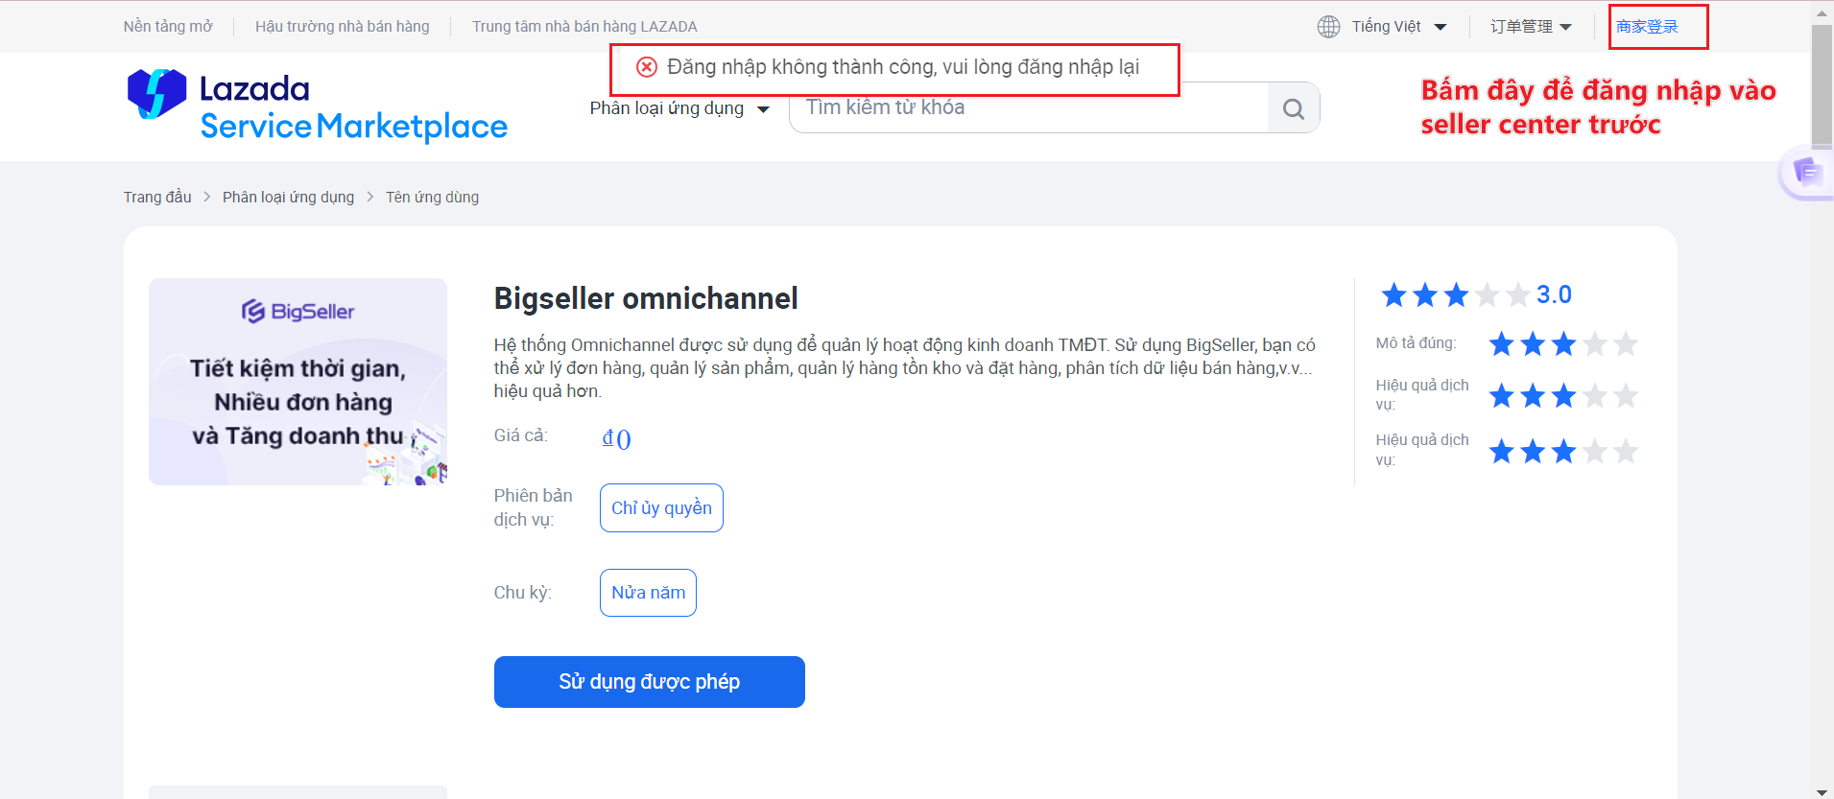
Task: Click third star in Mô tả đúng row
Action: click(1563, 343)
